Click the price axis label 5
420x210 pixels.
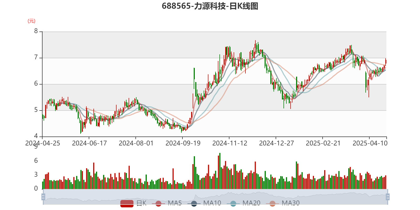click(36, 110)
